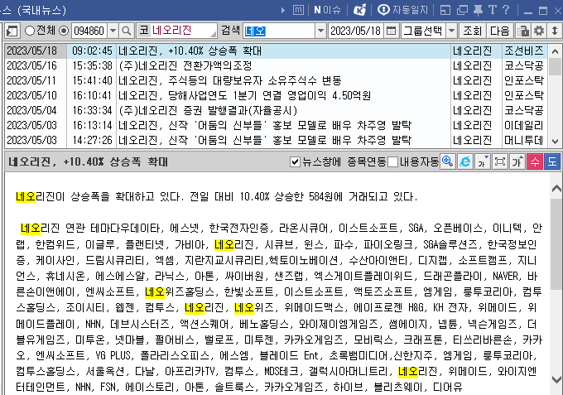
Task: Decrease font size with 가 down icon
Action: point(482,161)
